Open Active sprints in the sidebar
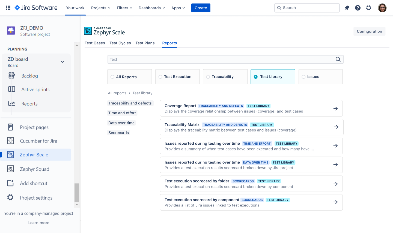The height and width of the screenshot is (233, 393). (x=35, y=89)
